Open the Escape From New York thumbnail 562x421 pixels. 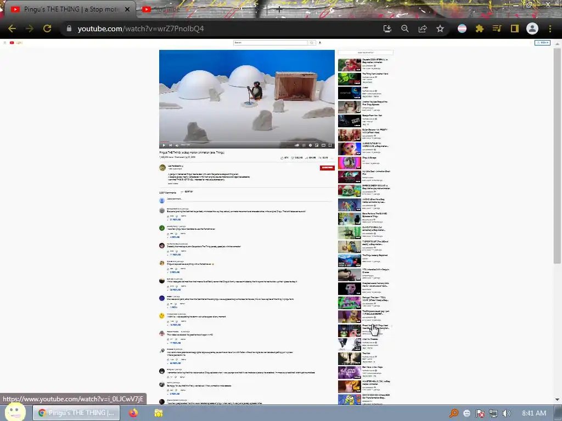click(350, 121)
